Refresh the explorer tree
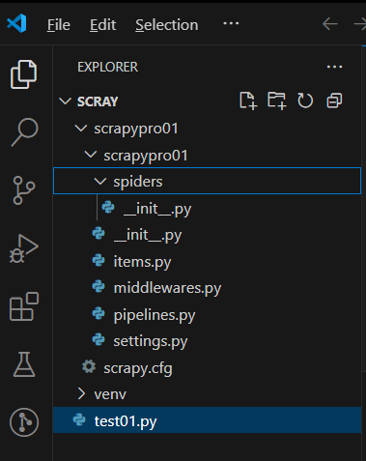The width and height of the screenshot is (366, 461). click(x=305, y=101)
